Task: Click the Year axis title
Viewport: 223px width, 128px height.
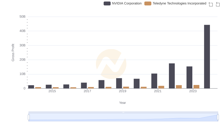Action: coord(122,103)
